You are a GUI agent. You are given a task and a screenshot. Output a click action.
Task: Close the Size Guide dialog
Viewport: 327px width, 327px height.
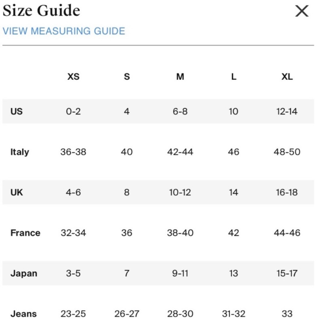coord(301,11)
